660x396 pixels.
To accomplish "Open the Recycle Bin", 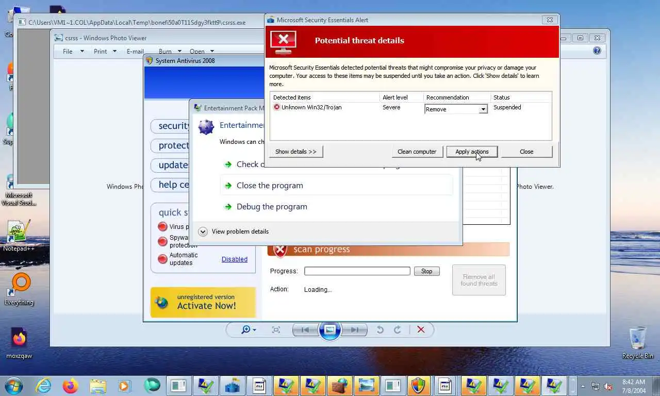I will 638,343.
